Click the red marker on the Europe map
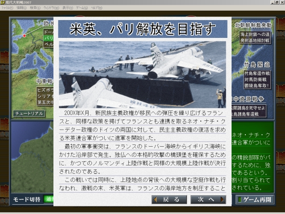This screenshot has height=214, width=285. click(24, 36)
